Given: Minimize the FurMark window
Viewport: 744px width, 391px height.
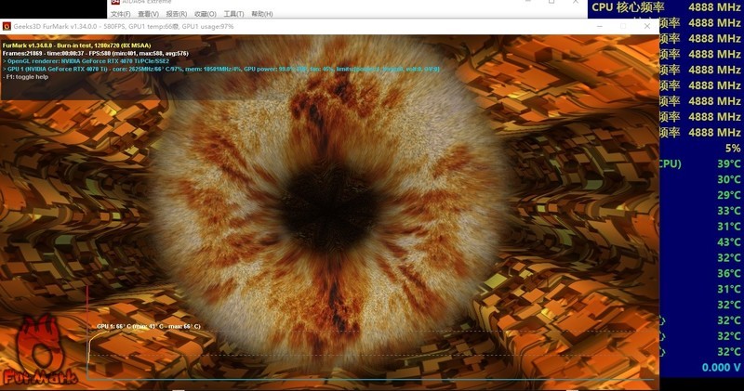Looking at the screenshot, I should (x=600, y=27).
